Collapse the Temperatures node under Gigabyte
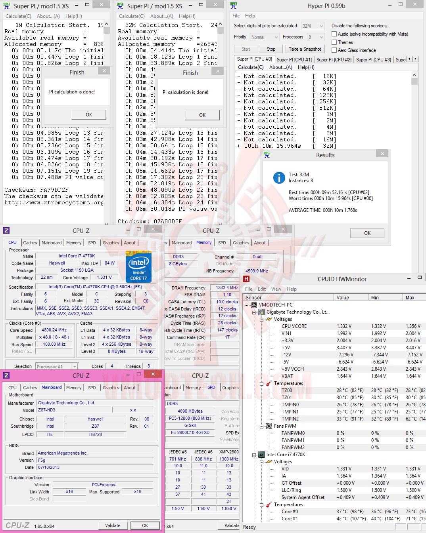The height and width of the screenshot is (533, 426). click(x=261, y=384)
